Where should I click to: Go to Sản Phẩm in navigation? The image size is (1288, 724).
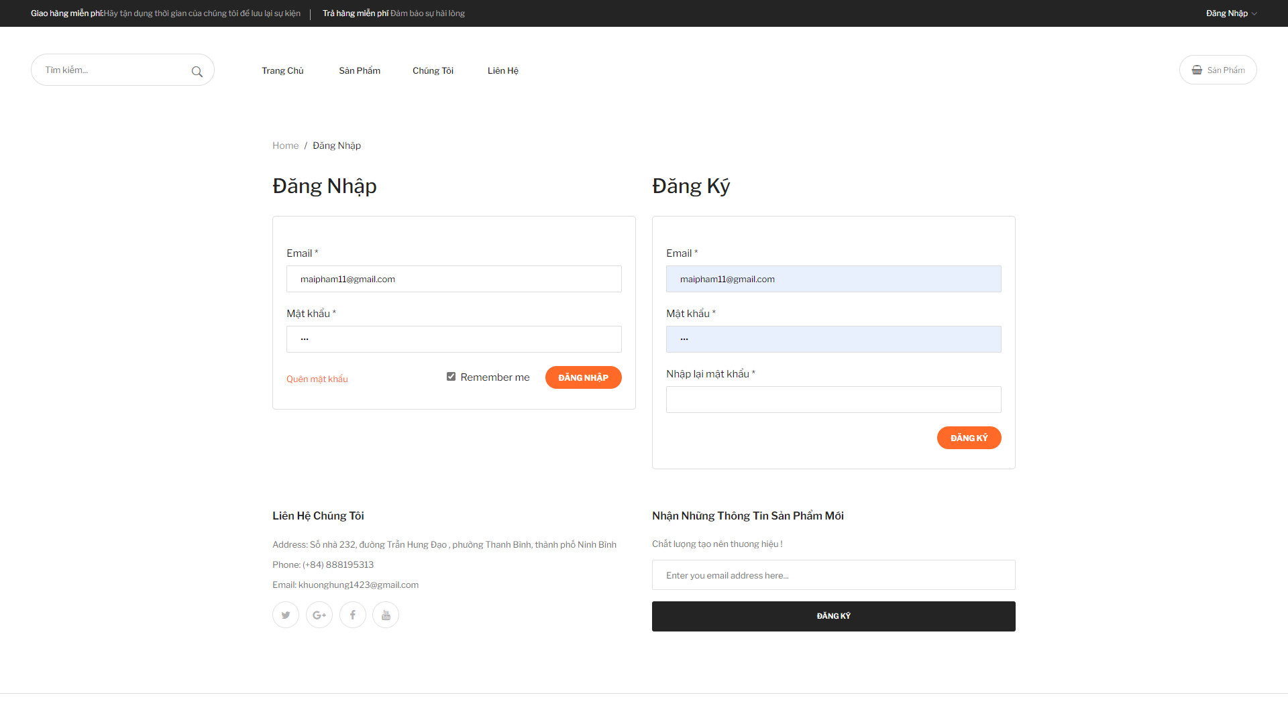[x=360, y=70]
